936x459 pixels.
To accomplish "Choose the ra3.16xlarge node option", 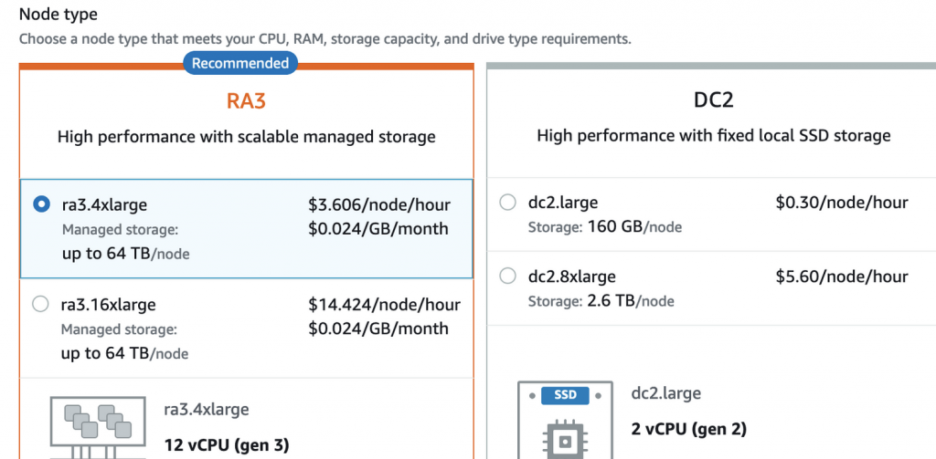I will point(41,304).
